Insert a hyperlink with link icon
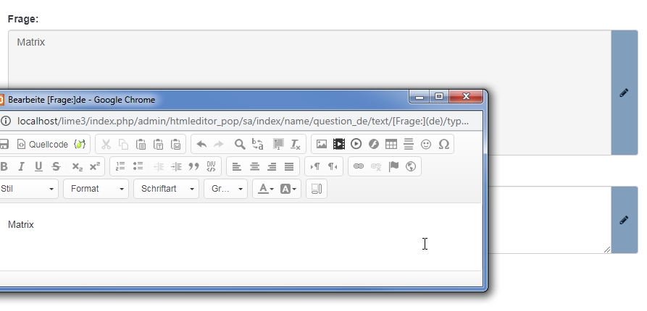 pyautogui.click(x=358, y=166)
